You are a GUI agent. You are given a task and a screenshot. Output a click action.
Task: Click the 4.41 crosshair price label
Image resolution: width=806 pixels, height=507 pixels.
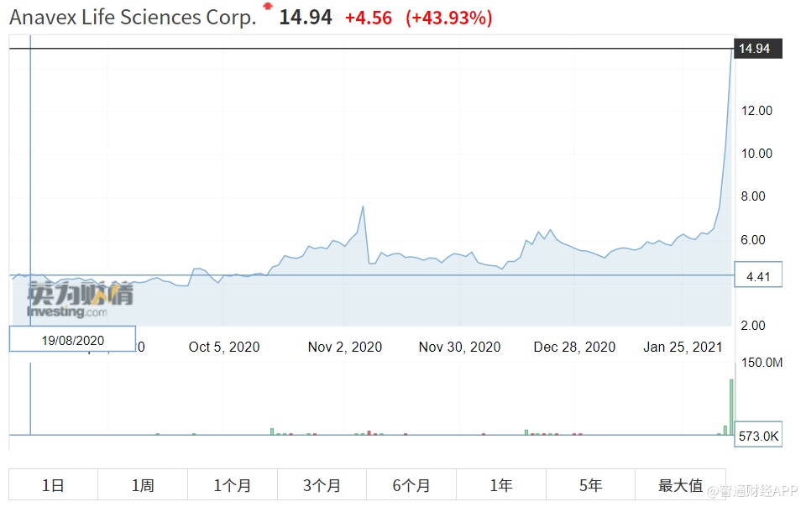click(757, 275)
